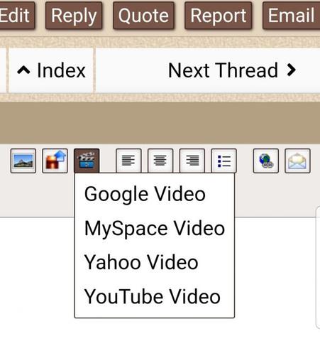The width and height of the screenshot is (320, 341).
Task: Select MySpace Video option
Action: coord(155,229)
